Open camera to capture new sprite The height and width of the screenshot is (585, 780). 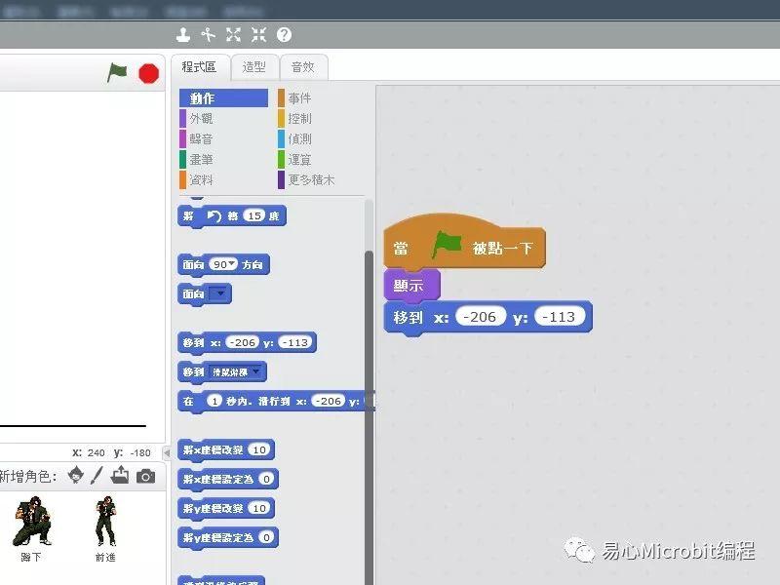click(x=145, y=476)
